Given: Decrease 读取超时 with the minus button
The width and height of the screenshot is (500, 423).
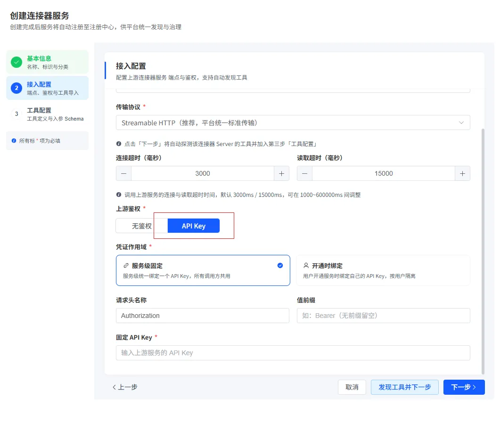Looking at the screenshot, I should click(304, 173).
